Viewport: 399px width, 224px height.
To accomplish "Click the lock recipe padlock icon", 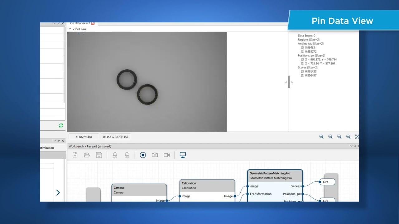I will pyautogui.click(x=115, y=155).
